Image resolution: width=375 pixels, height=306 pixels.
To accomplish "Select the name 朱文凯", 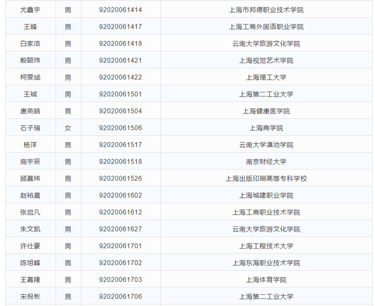I will pos(30,229).
